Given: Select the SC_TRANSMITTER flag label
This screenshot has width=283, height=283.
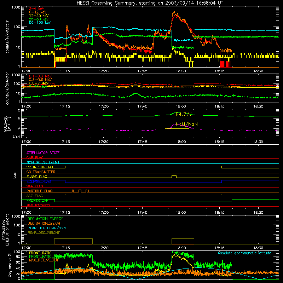Looking at the screenshot, I should coord(41,172).
